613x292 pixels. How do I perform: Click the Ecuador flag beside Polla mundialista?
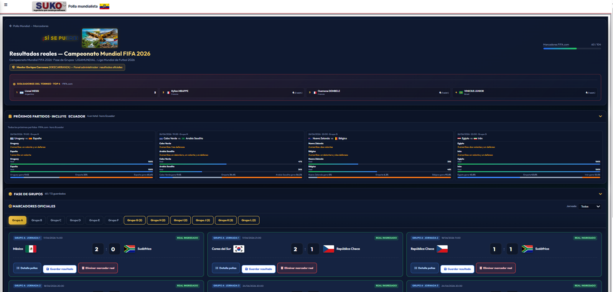click(104, 7)
